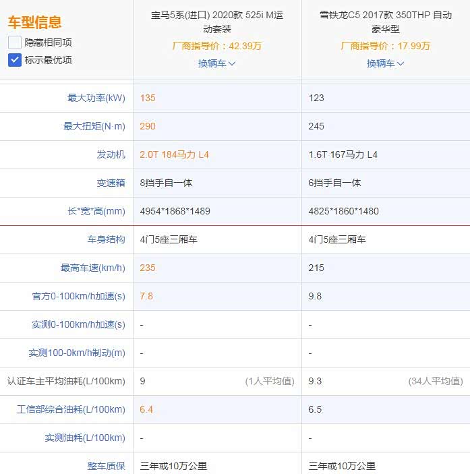Click the (1人平均值) note

click(270, 381)
